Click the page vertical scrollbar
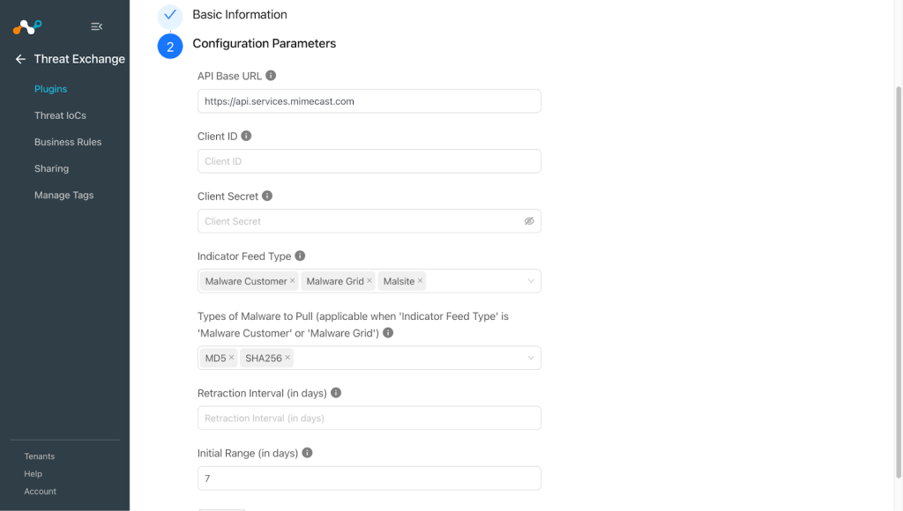This screenshot has height=511, width=903. (x=898, y=282)
